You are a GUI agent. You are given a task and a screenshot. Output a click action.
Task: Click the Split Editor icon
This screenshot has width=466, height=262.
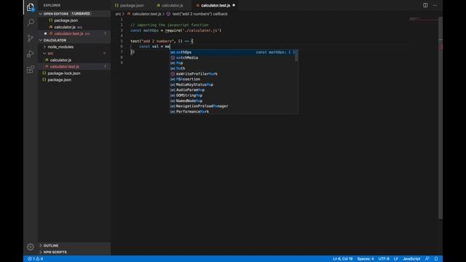(425, 5)
